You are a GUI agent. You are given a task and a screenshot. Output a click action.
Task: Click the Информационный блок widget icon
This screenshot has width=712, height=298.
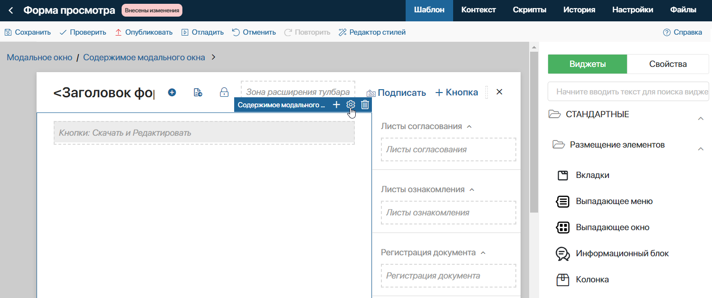[563, 254]
